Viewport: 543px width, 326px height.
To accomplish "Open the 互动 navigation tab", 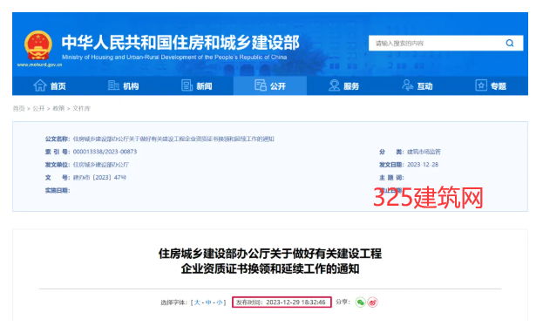I will coord(417,85).
